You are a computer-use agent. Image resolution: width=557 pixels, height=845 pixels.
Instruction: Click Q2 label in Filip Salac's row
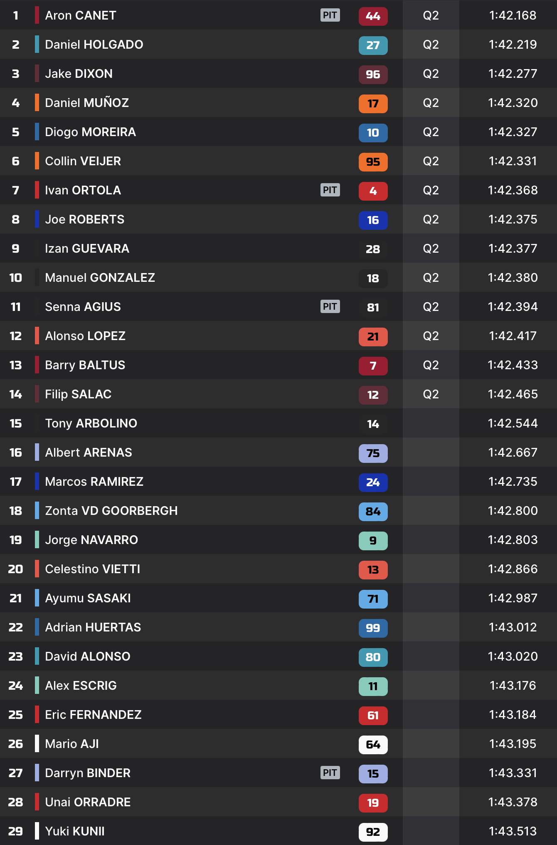click(x=431, y=394)
